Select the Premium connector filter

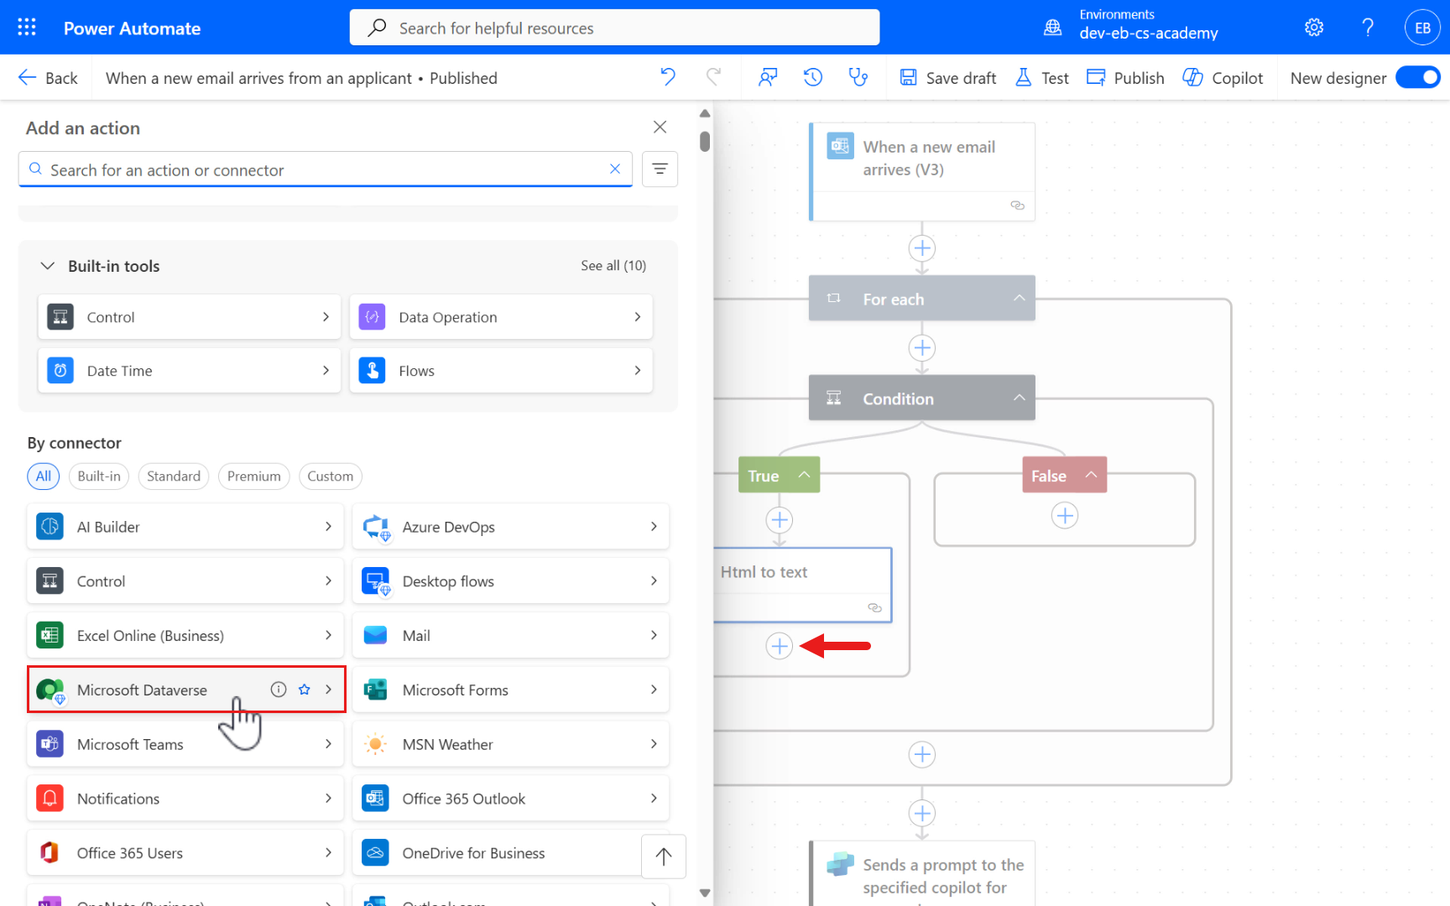tap(253, 476)
